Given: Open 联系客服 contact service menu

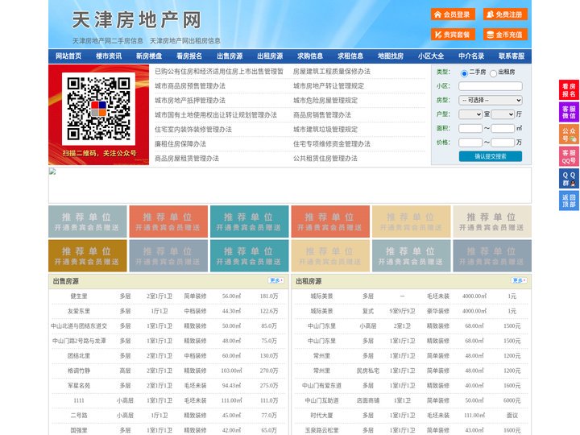Looking at the screenshot, I should 512,56.
